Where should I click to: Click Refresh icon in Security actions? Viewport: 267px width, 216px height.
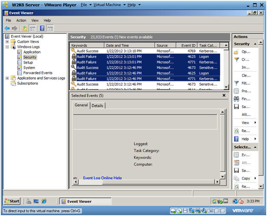pyautogui.click(x=236, y=131)
